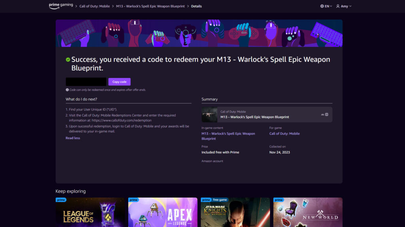This screenshot has width=405, height=227.
Task: Click the user profile icon beside Amy
Action: (x=338, y=6)
